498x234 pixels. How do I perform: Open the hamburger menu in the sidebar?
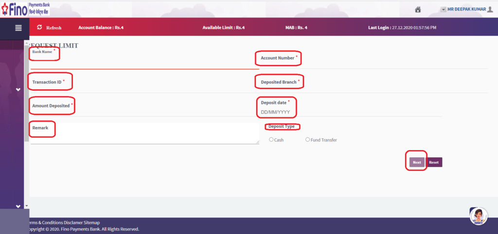(18, 28)
